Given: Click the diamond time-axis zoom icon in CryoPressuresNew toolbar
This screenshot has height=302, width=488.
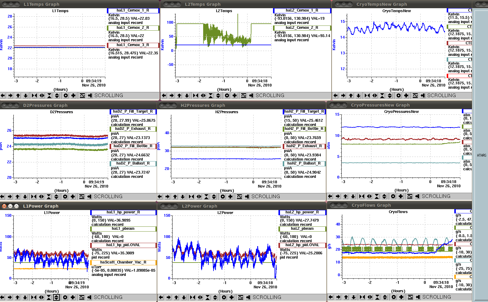Looking at the screenshot, I should point(369,196).
